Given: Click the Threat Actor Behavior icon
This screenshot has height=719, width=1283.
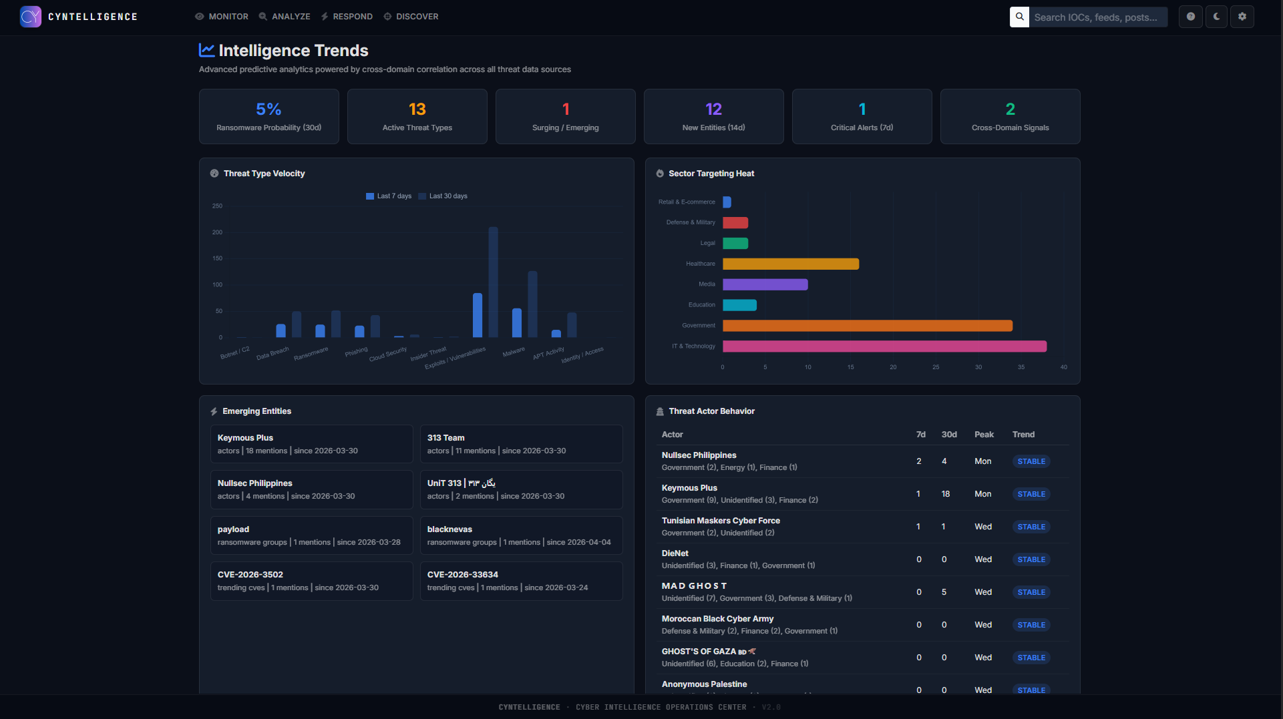Looking at the screenshot, I should point(660,411).
